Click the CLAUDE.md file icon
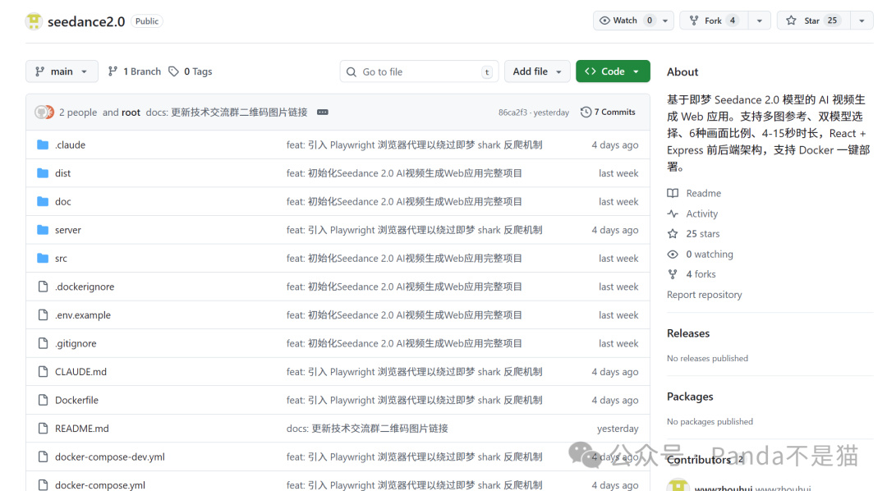887x491 pixels. point(43,371)
